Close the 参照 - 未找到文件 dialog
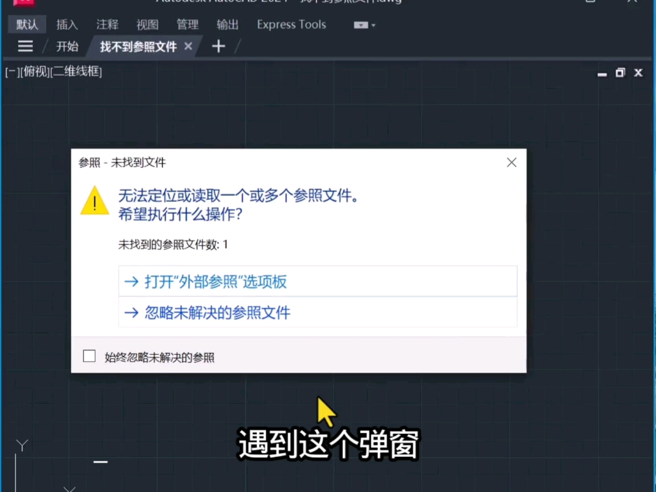 511,162
